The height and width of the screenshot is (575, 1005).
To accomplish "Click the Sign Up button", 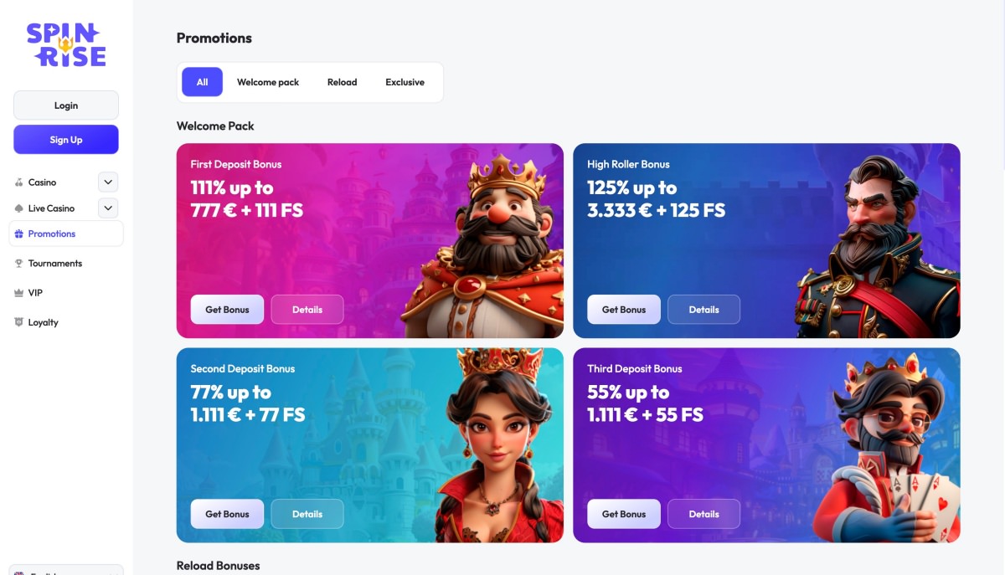I will pyautogui.click(x=66, y=140).
